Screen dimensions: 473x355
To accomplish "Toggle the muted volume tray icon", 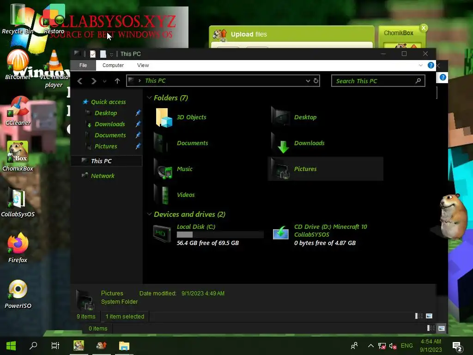I will click(x=393, y=346).
